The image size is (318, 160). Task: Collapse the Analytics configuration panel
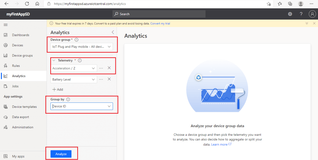click(x=113, y=32)
